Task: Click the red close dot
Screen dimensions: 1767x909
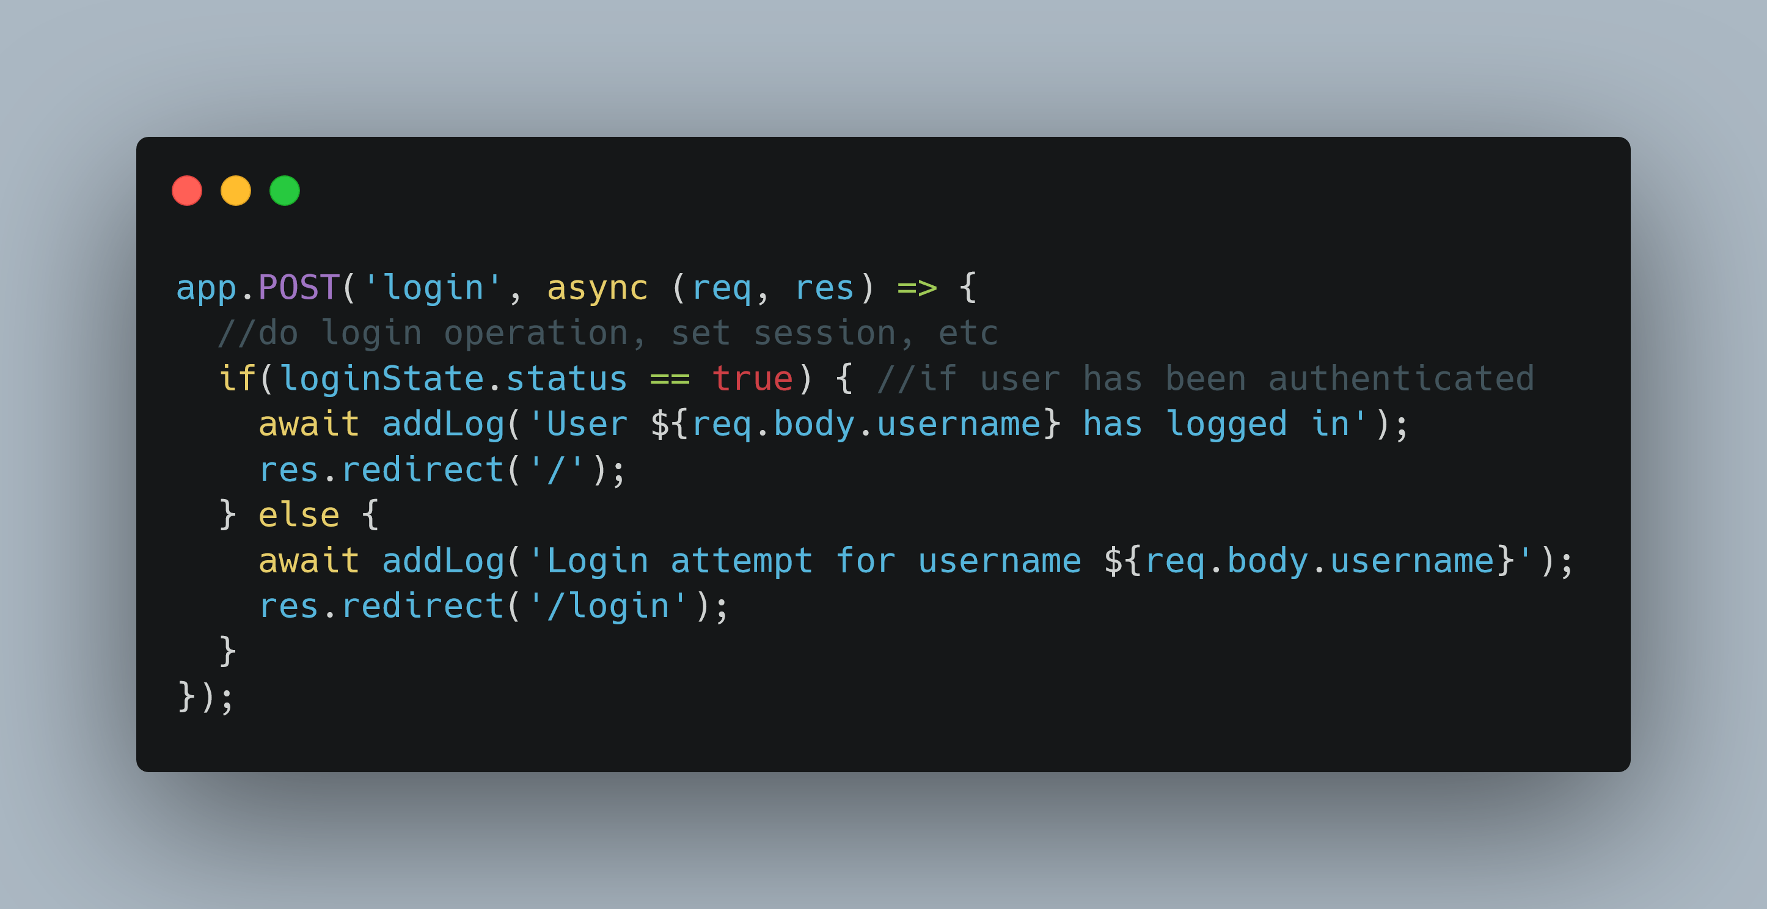Action: 186,191
